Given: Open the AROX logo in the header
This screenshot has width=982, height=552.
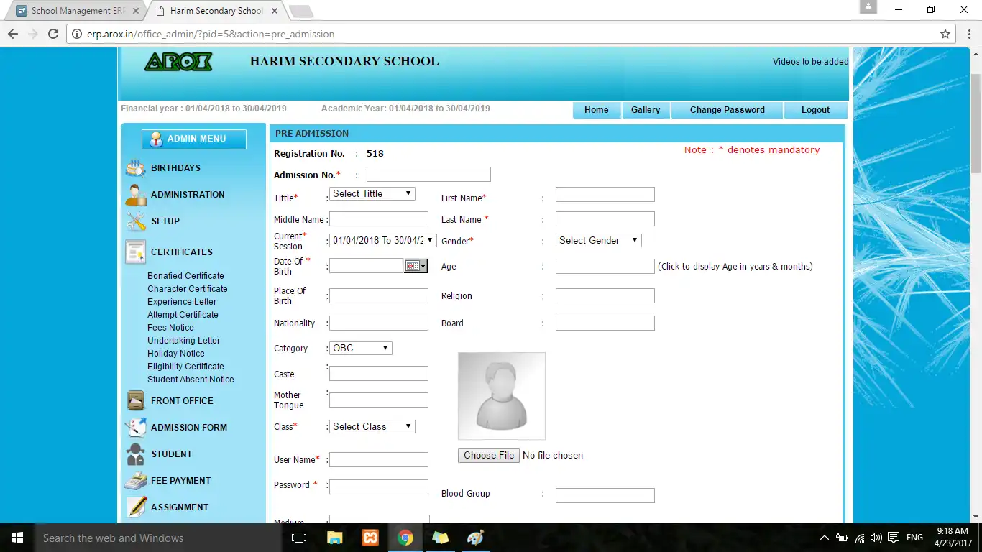Looking at the screenshot, I should click(178, 62).
